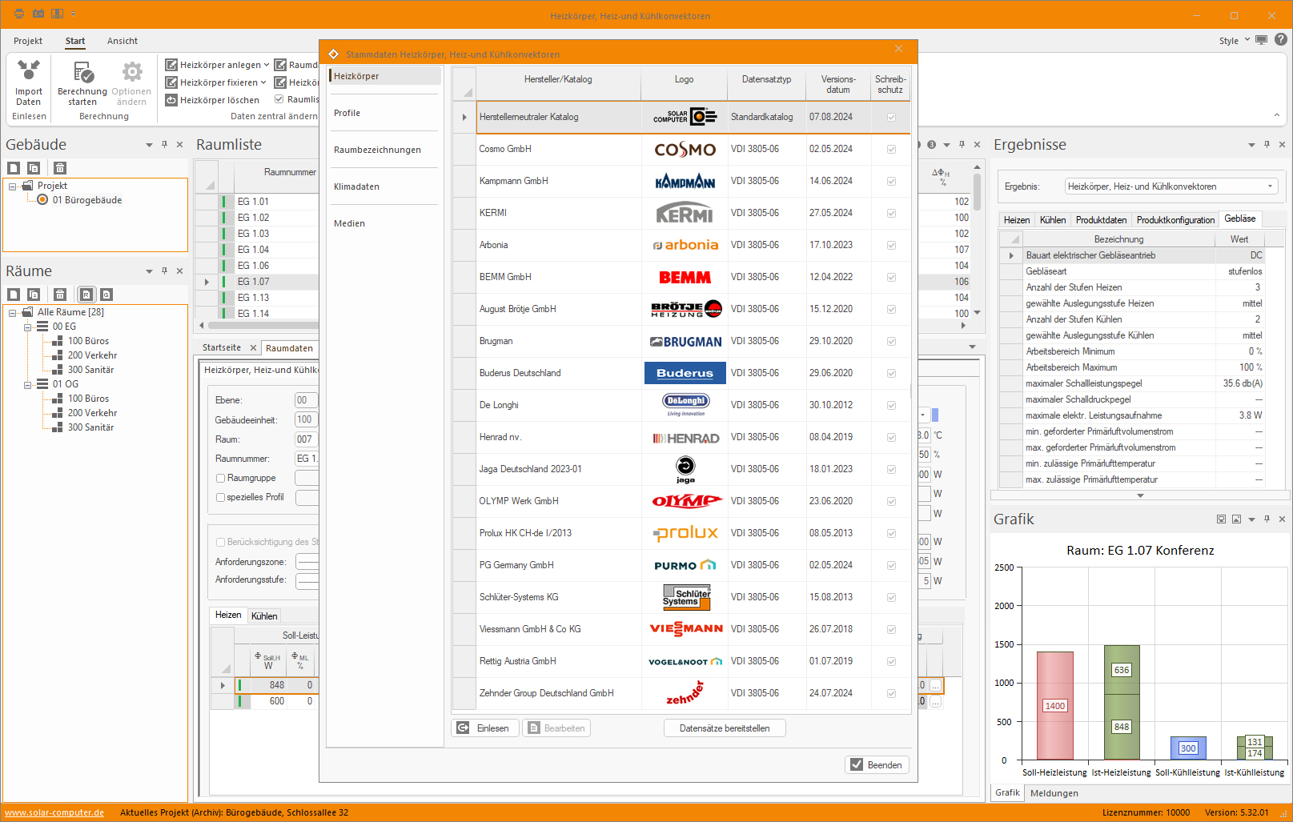Collapse the 00 EG tree node
Screen dimensions: 1293x822
click(28, 327)
